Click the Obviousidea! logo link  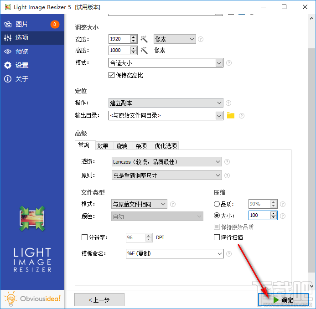pyautogui.click(x=32, y=299)
